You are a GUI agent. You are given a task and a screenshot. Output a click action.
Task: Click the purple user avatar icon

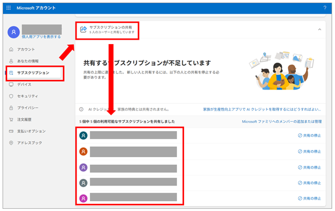(x=83, y=167)
